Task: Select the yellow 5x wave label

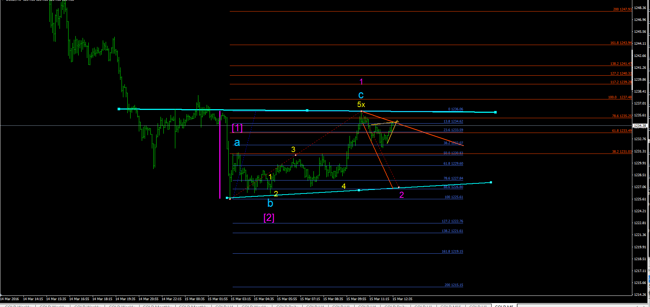Action: (361, 104)
